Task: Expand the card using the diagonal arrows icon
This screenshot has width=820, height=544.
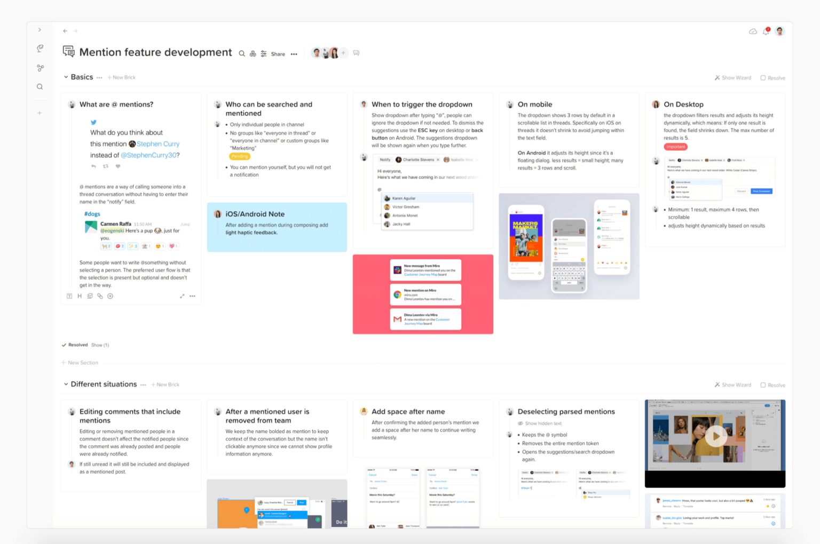Action: click(x=182, y=295)
